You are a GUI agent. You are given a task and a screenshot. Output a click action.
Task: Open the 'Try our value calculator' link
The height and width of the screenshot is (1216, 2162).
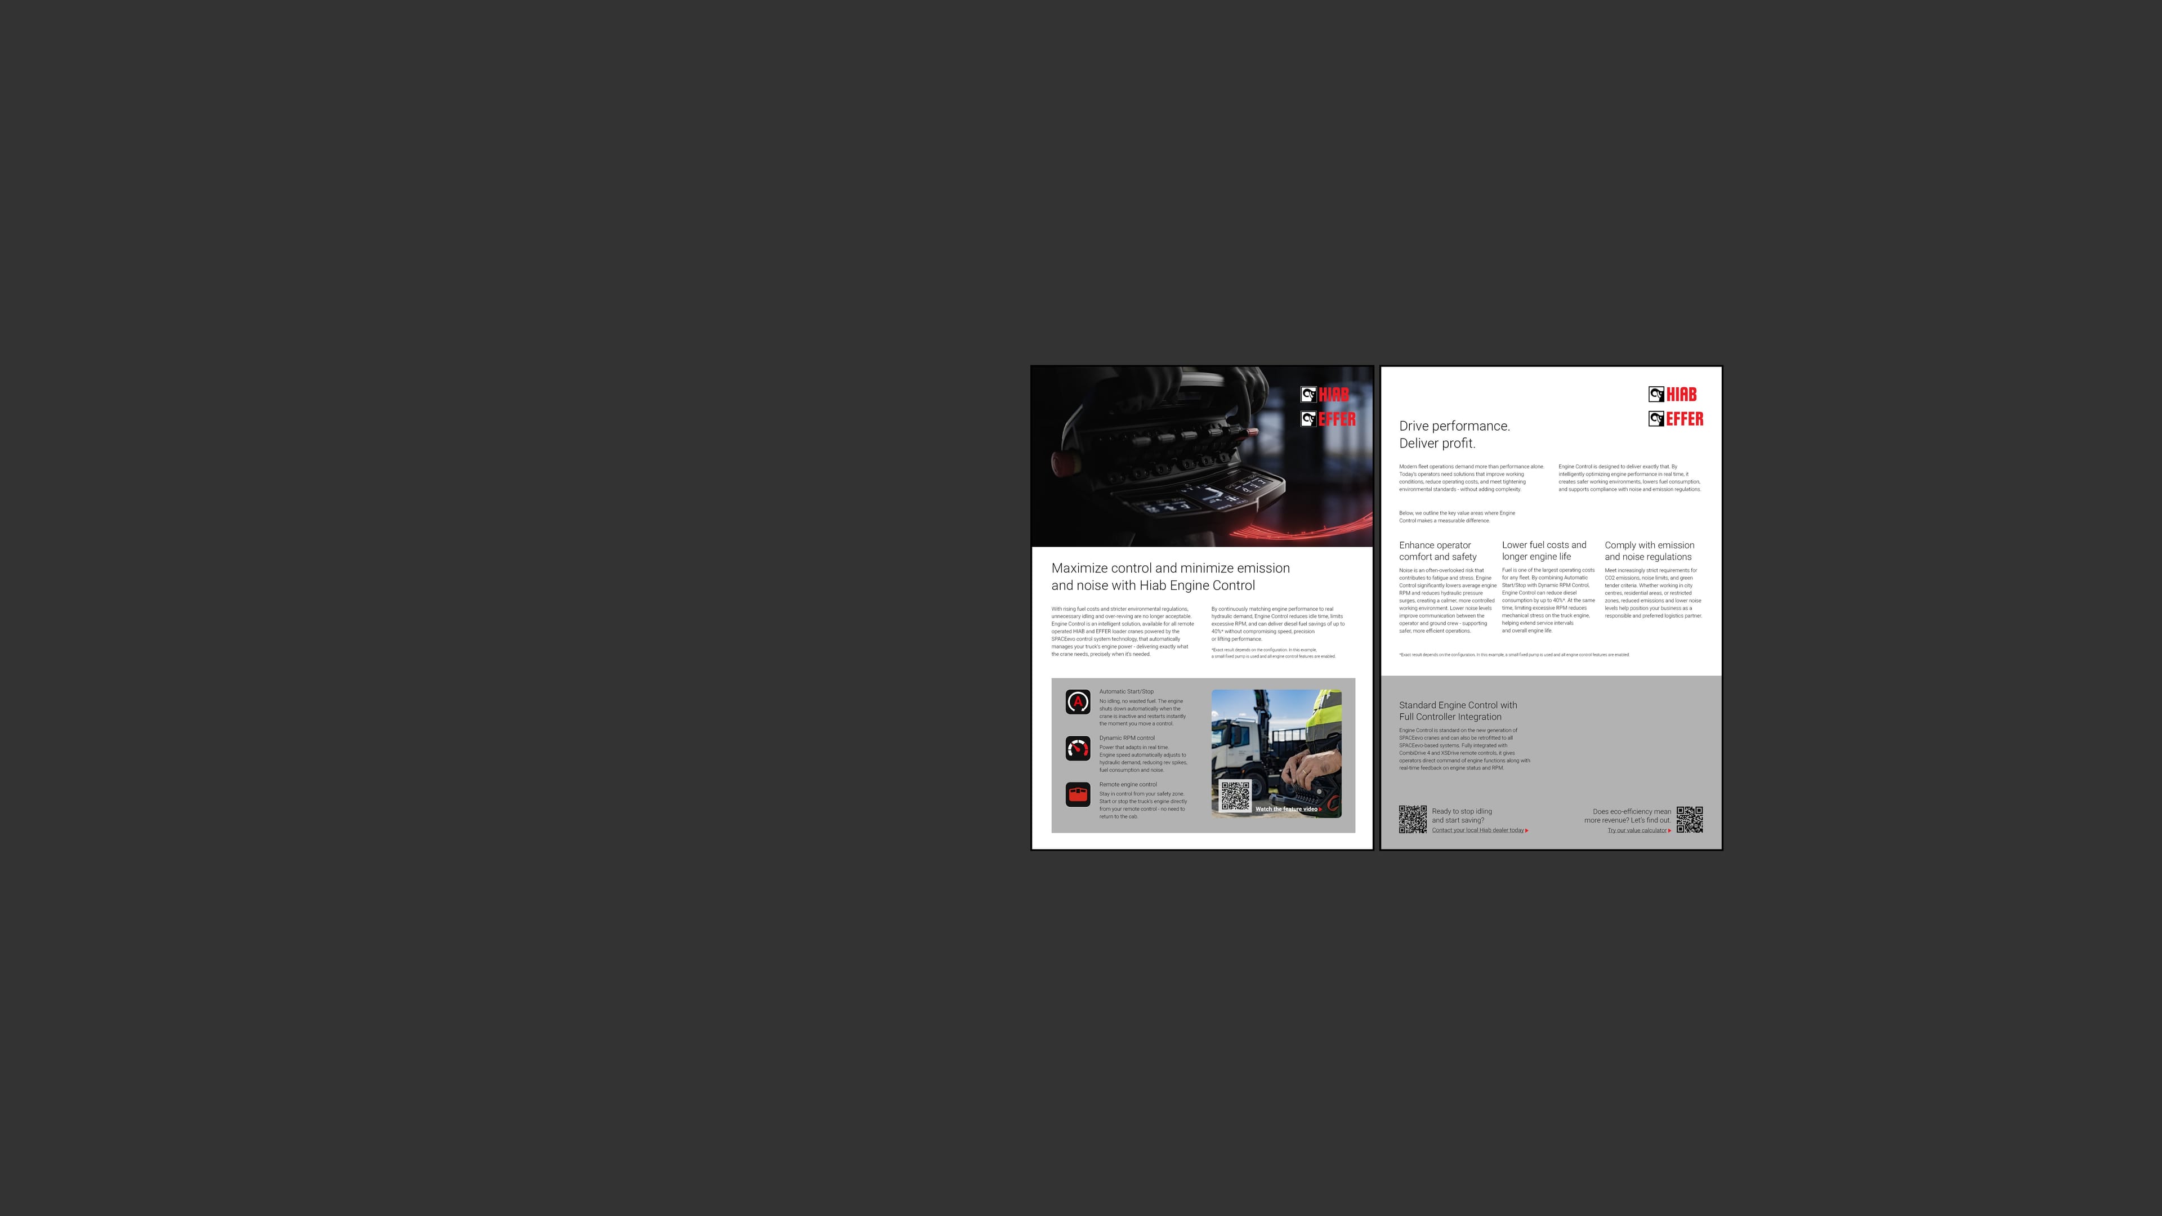coord(1639,830)
